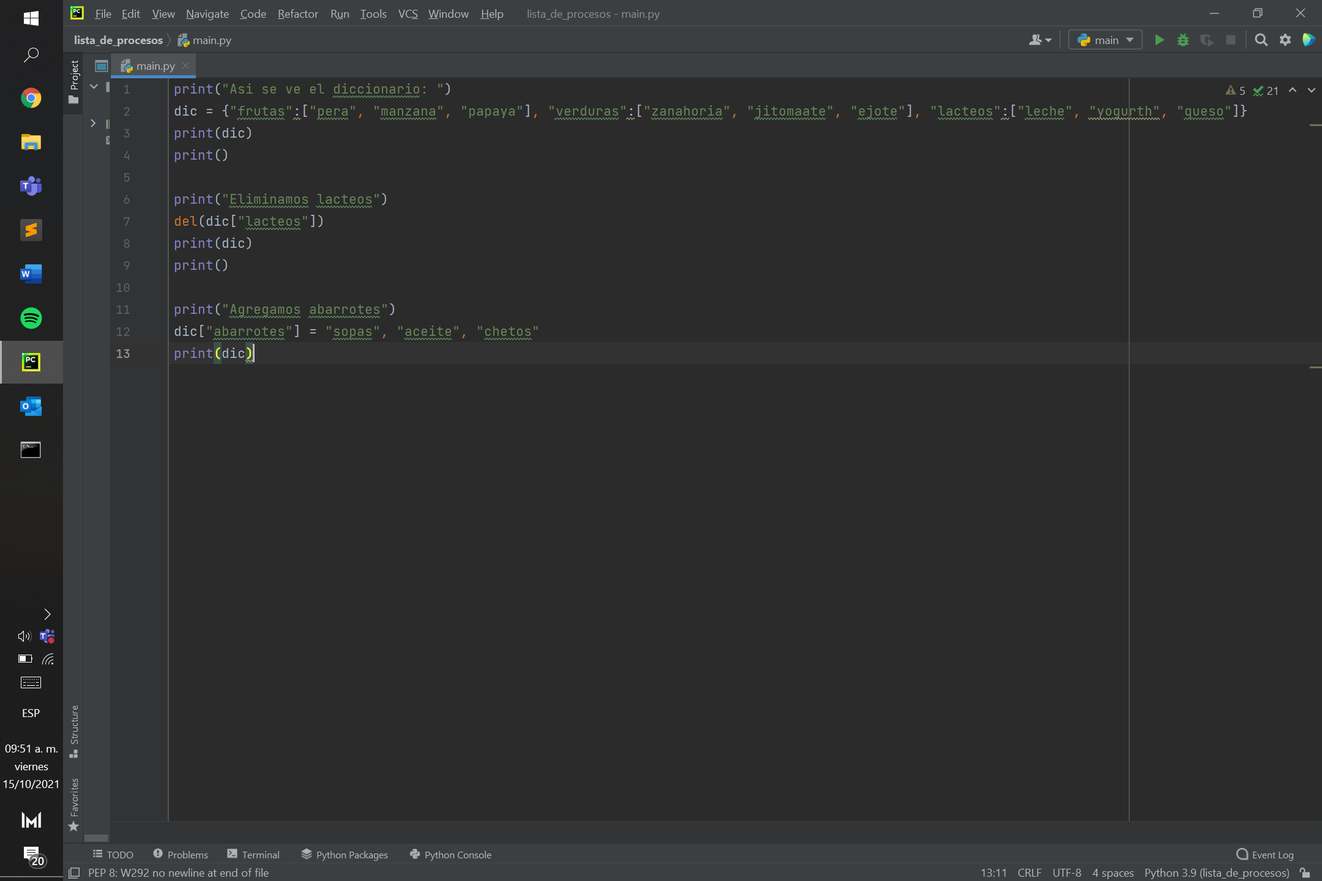This screenshot has height=881, width=1322.
Task: Open Search Everywhere magnifier icon
Action: click(x=1261, y=40)
